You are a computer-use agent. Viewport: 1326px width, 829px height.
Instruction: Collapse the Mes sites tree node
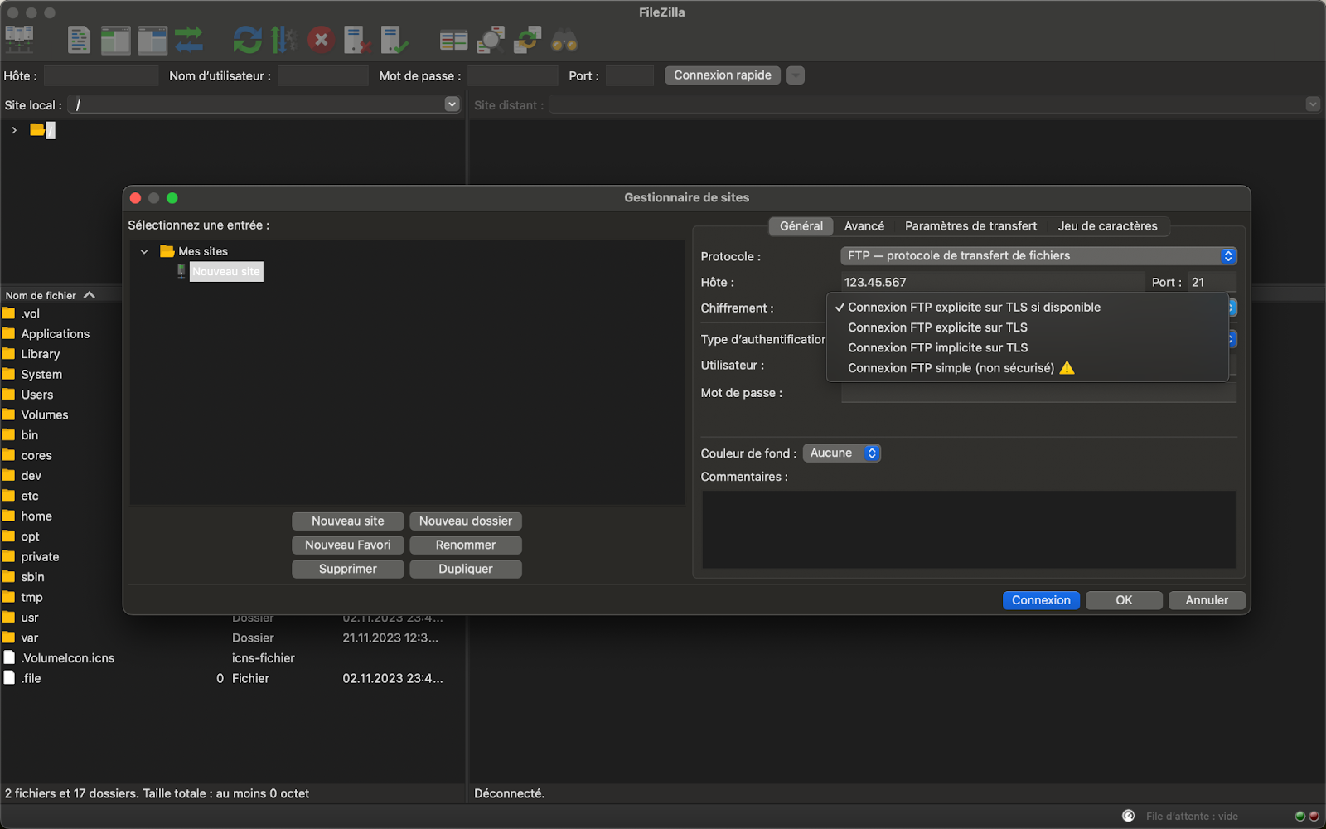[144, 251]
